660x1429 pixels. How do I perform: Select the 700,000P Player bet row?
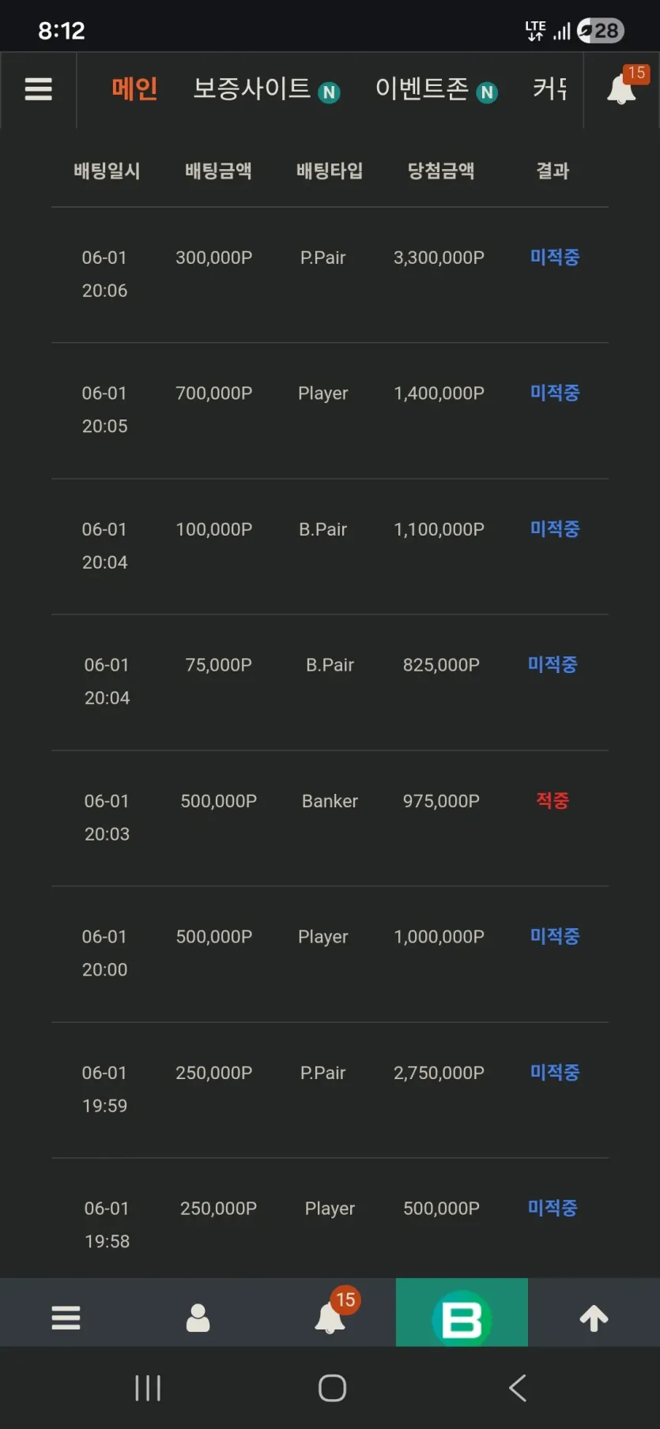pos(330,410)
